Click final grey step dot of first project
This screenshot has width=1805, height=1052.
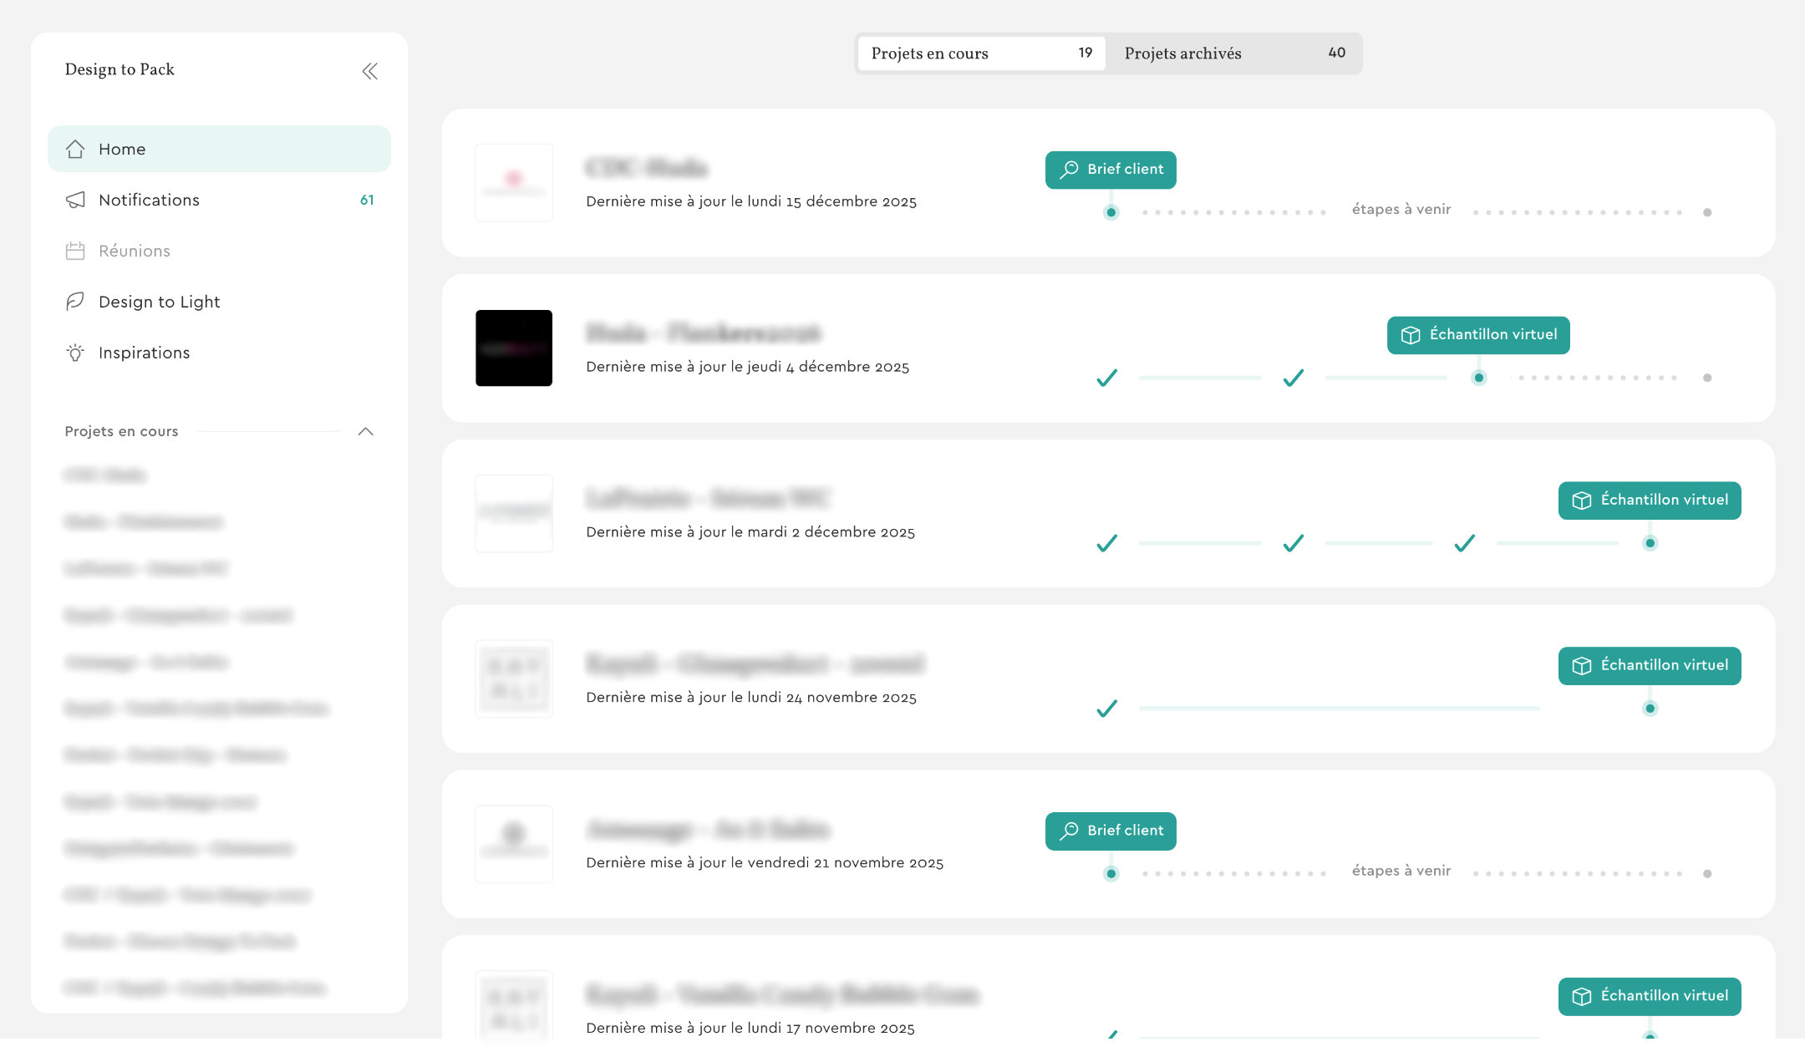click(1706, 212)
